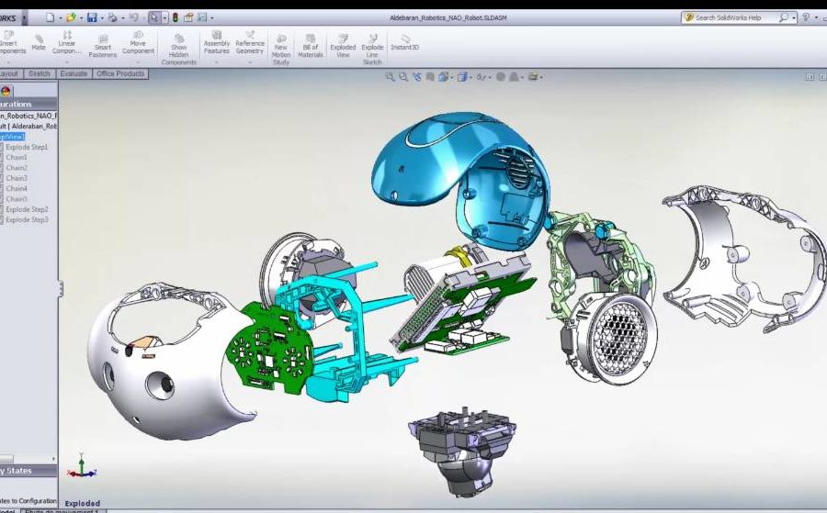Viewport: 827px width, 513px height.
Task: Select the highlighted ExplView1 item
Action: [x=12, y=137]
